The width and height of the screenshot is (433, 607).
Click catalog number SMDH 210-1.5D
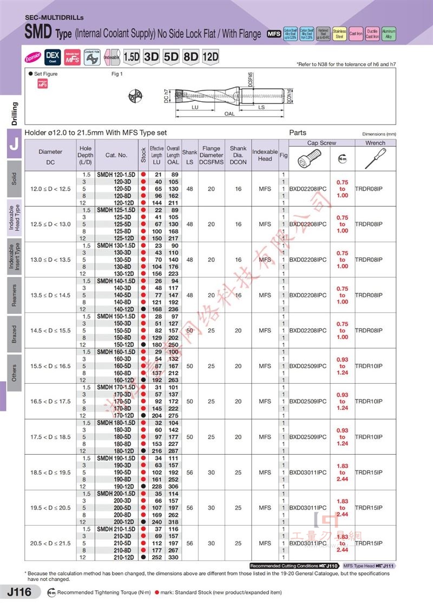(116, 529)
